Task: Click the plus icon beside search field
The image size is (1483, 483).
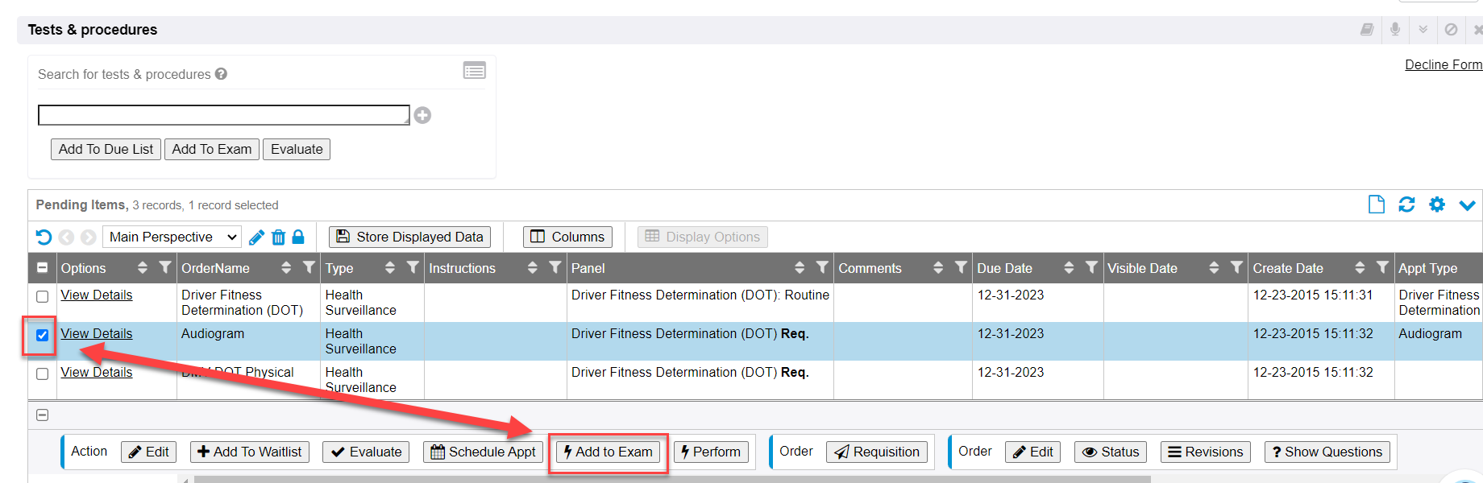Action: [x=422, y=116]
